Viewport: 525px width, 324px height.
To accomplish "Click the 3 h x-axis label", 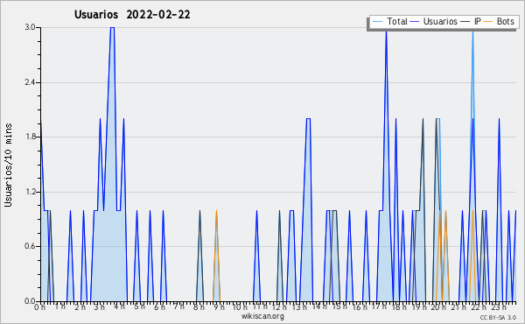I will 99,307.
